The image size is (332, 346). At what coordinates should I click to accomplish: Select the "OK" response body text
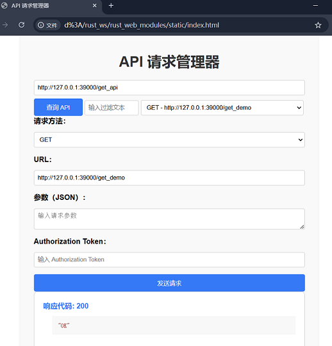click(x=64, y=325)
